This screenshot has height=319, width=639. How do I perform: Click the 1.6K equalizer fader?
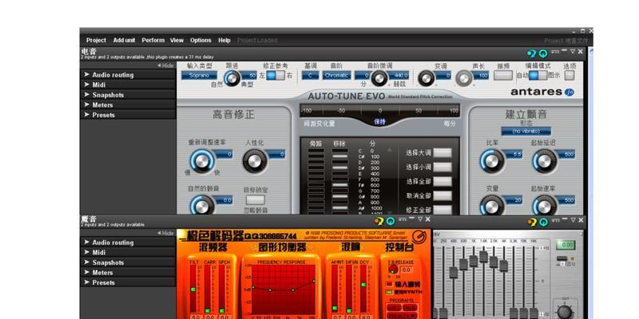[x=483, y=256]
